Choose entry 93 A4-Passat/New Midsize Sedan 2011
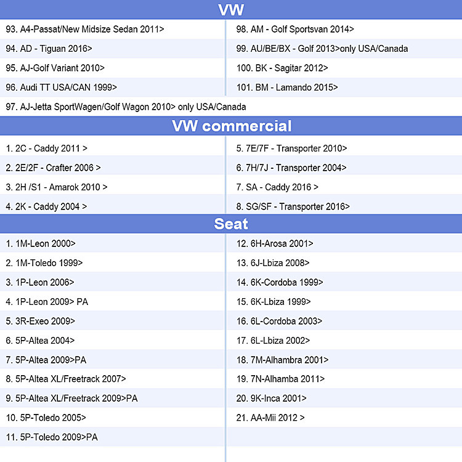The width and height of the screenshot is (462, 462). (112, 29)
